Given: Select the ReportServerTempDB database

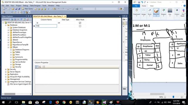Looking at the screenshot, I should [x=20, y=45].
